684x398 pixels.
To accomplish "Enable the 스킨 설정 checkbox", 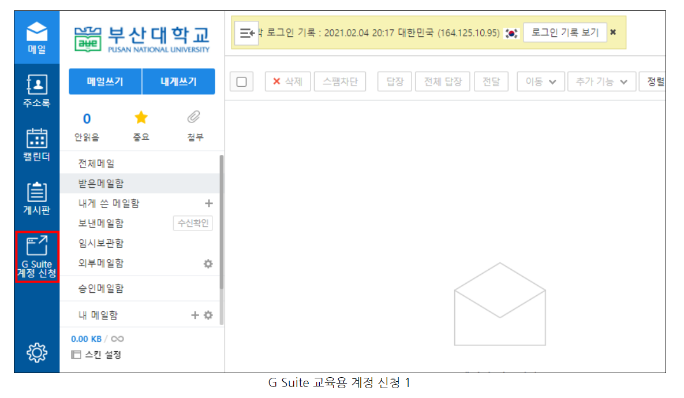I will tap(75, 355).
